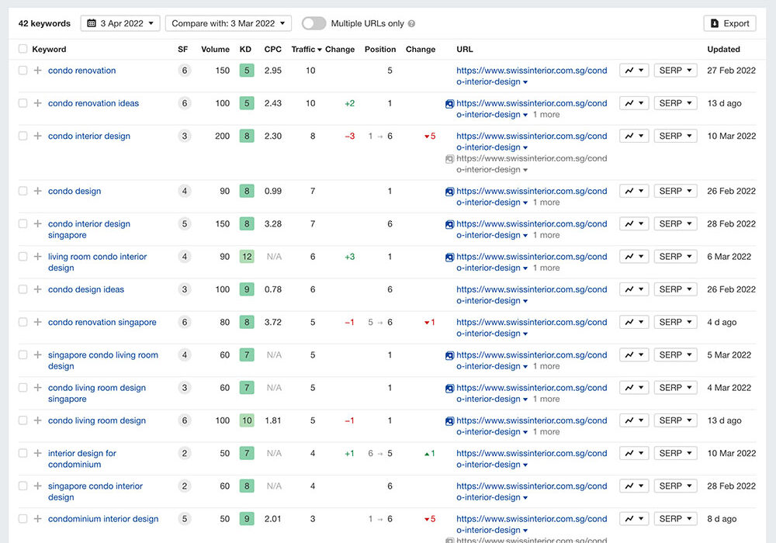Open the 3 Apr 2022 date dropdown
Screen dimensions: 776x543
pyautogui.click(x=120, y=23)
